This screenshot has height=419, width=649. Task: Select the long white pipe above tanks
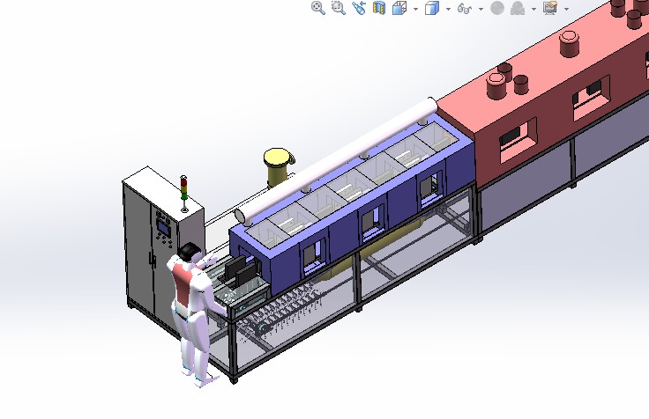pos(336,161)
